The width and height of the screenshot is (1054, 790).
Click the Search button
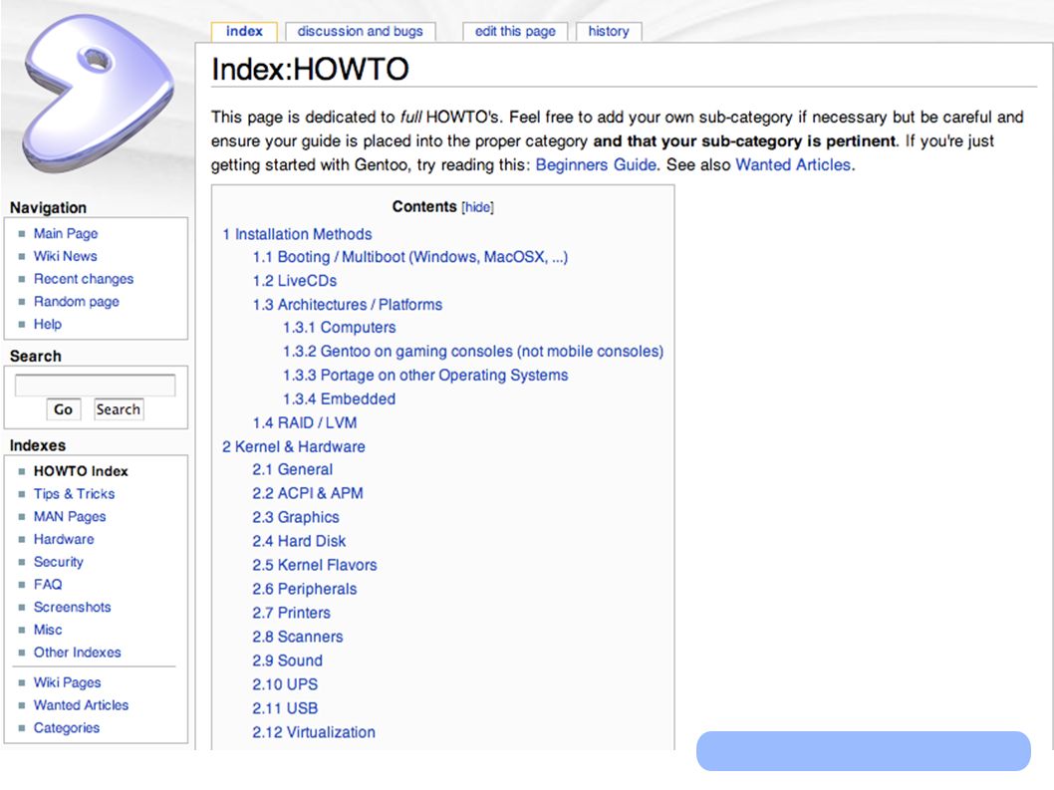click(119, 409)
